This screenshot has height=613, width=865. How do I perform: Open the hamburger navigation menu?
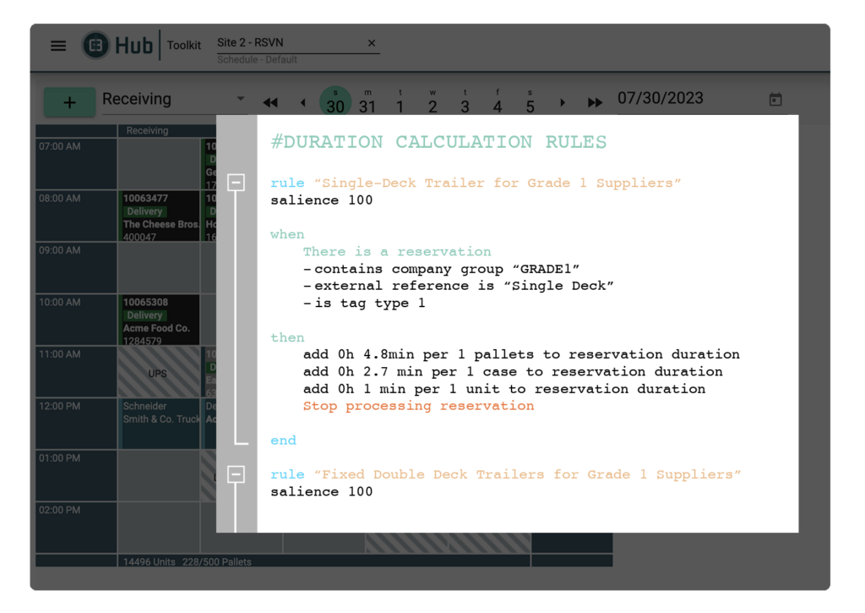pos(58,46)
